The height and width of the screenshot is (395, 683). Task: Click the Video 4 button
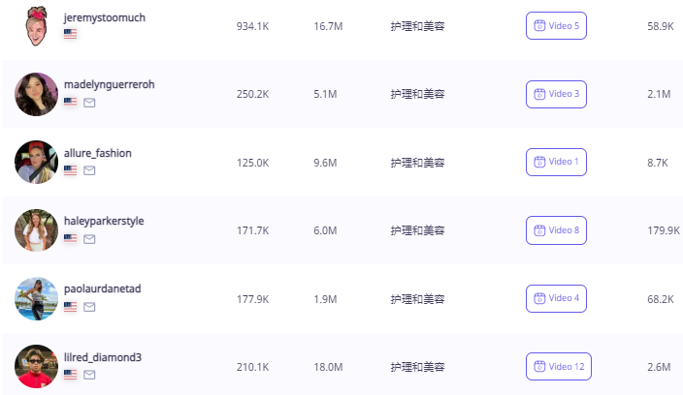pos(556,298)
